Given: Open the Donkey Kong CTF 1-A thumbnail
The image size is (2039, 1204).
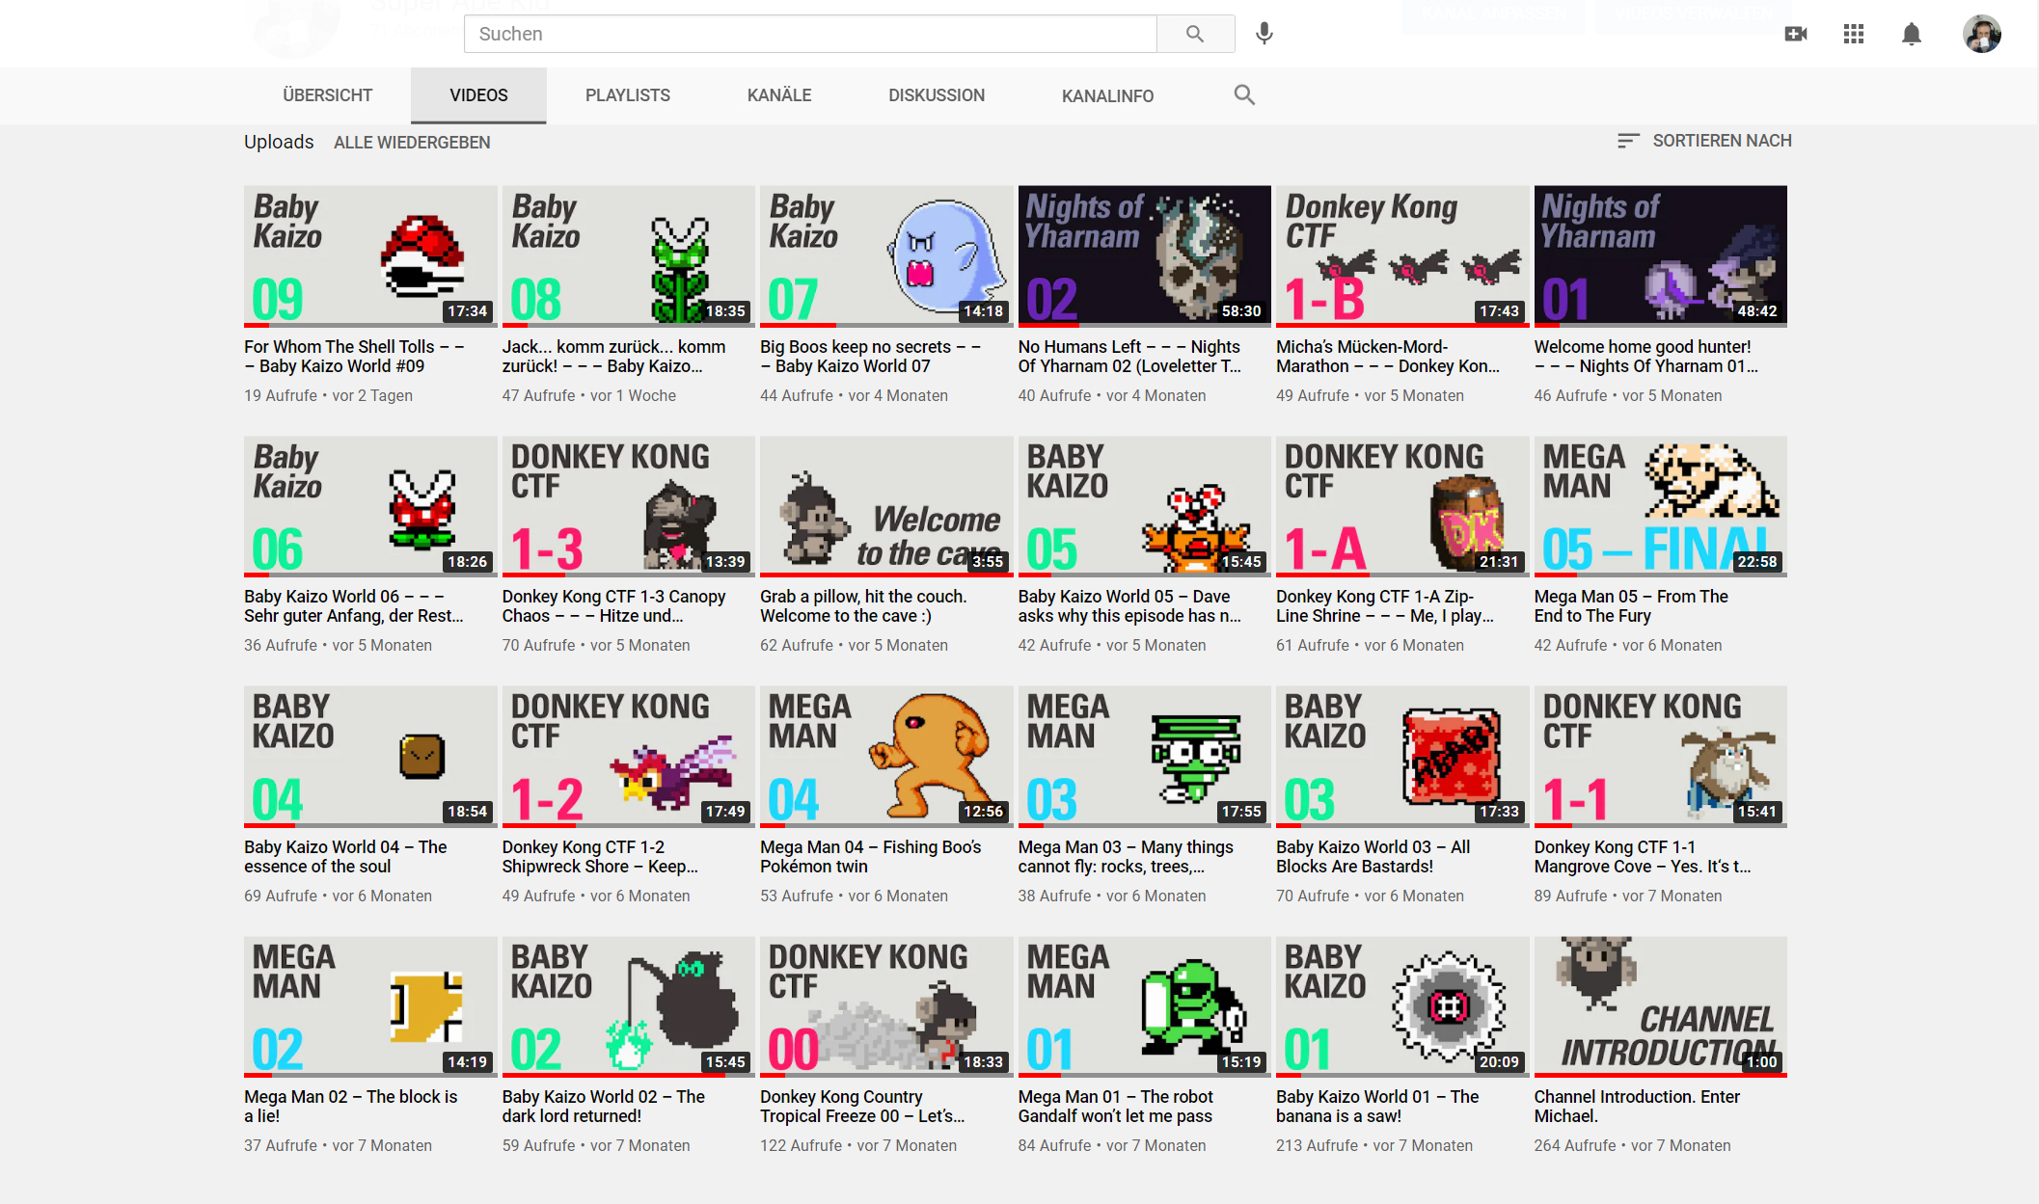Looking at the screenshot, I should (1402, 506).
